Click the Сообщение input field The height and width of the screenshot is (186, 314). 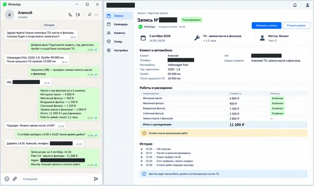[55, 179]
